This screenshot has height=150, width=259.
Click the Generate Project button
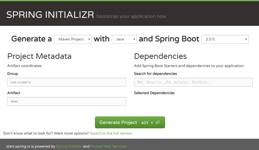pos(130,122)
